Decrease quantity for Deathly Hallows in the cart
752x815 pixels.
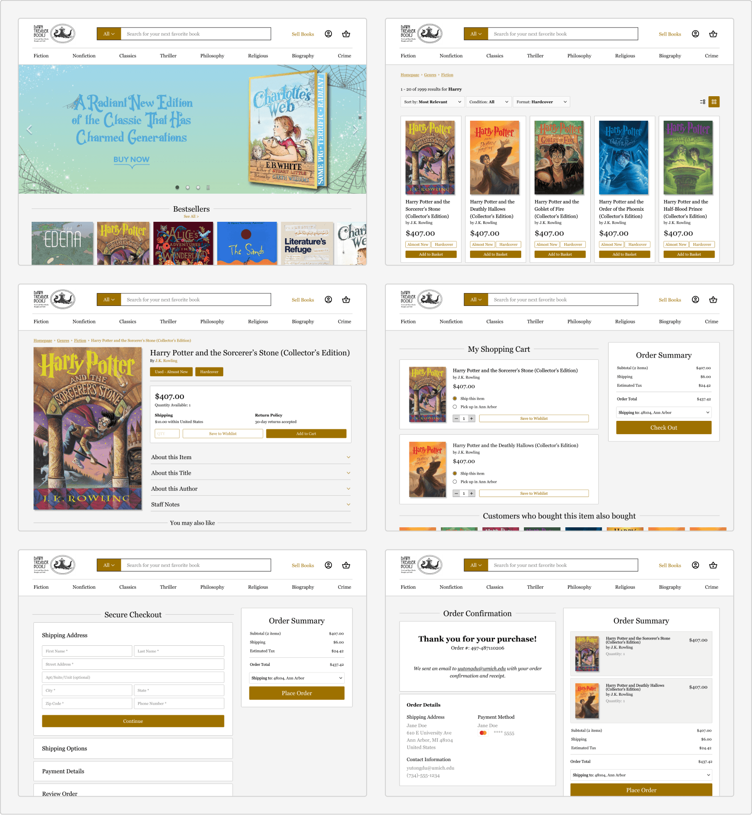click(456, 493)
